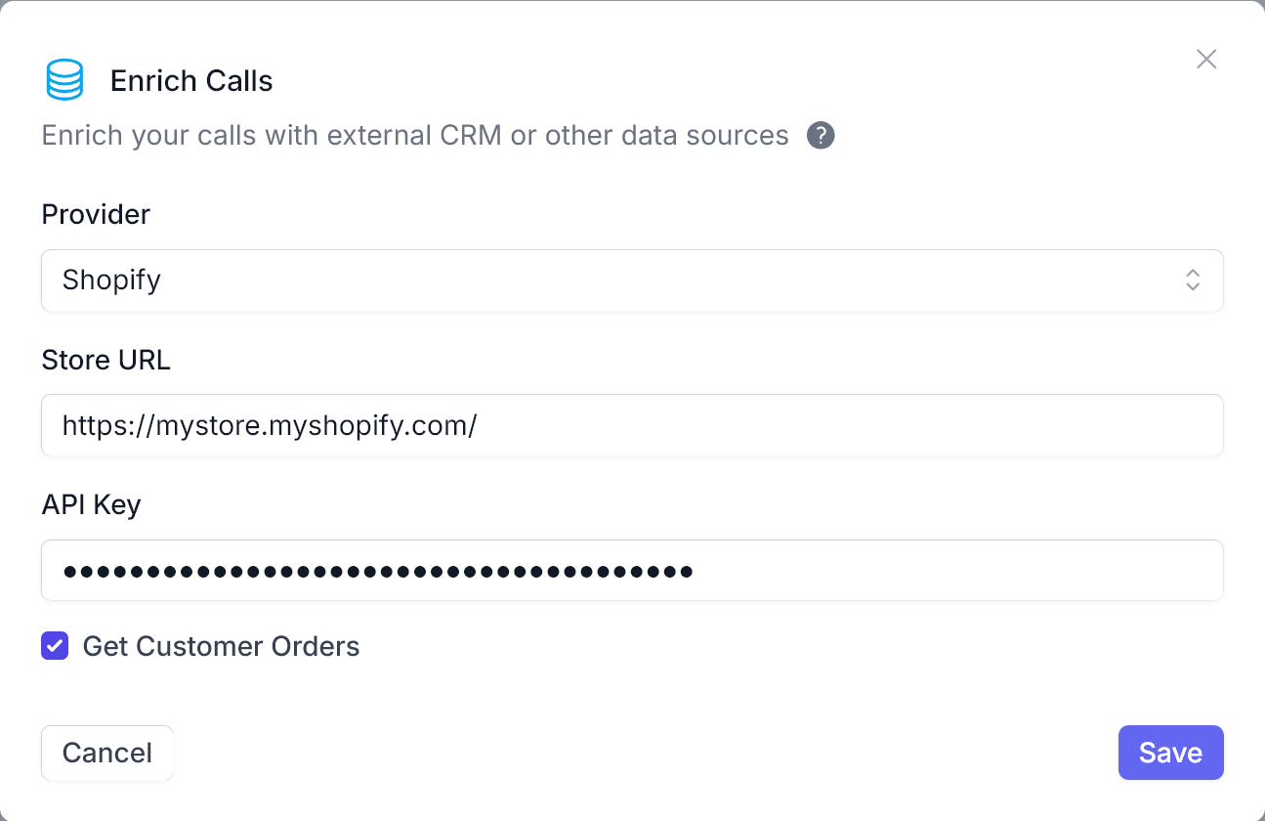The image size is (1265, 821).
Task: Click the Cancel button
Action: point(107,753)
